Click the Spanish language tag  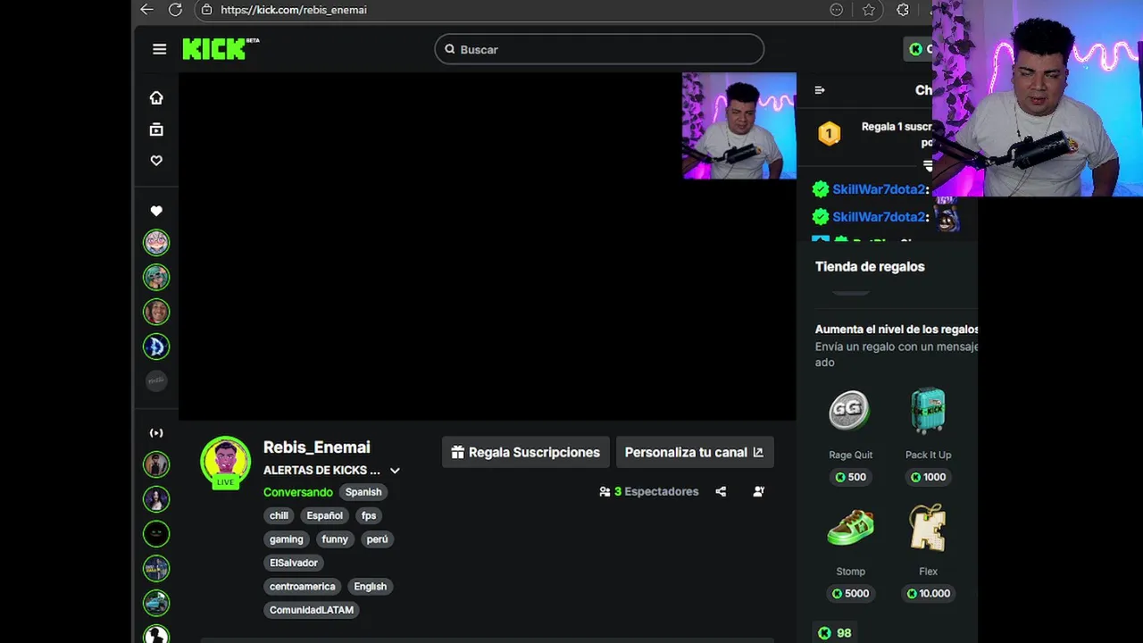click(x=363, y=492)
